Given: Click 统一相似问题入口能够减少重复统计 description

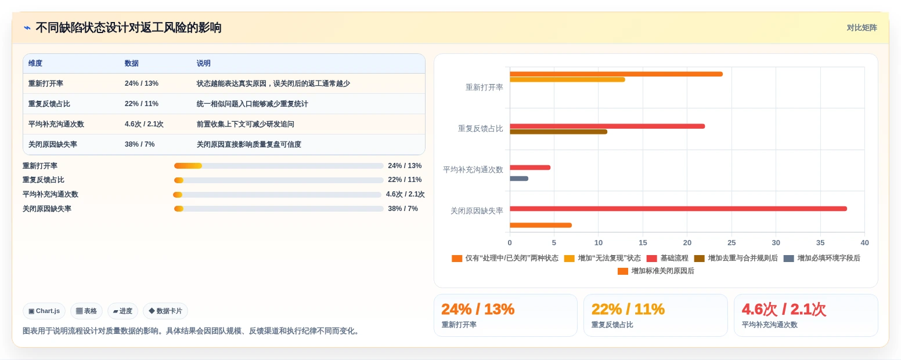Looking at the screenshot, I should [253, 104].
